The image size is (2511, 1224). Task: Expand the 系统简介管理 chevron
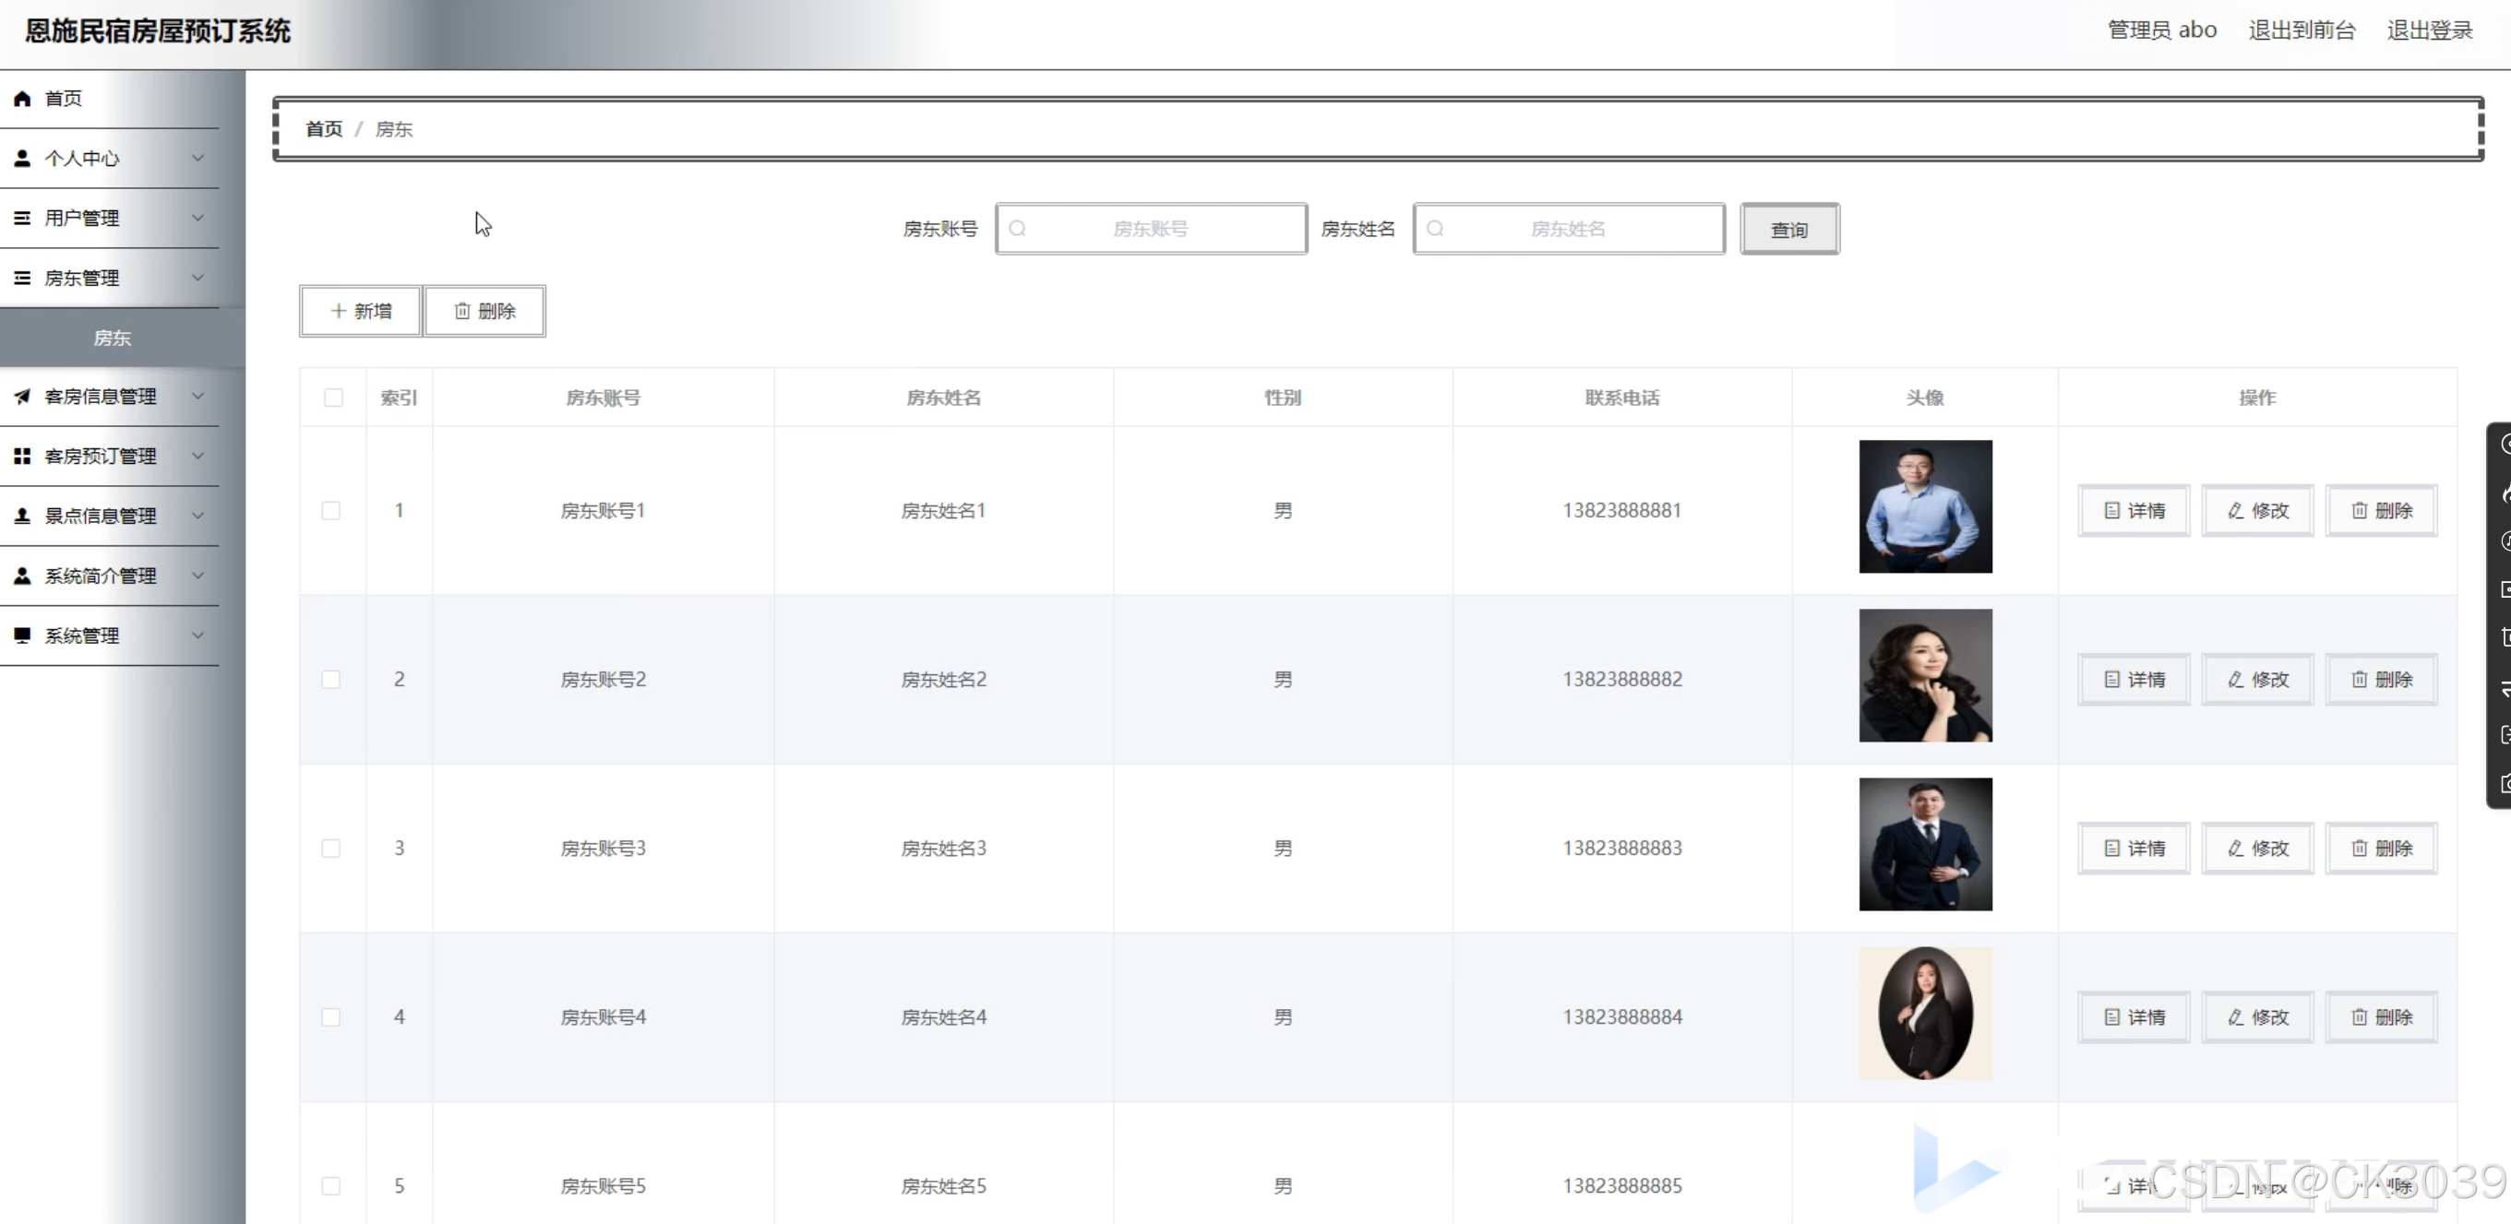point(197,576)
